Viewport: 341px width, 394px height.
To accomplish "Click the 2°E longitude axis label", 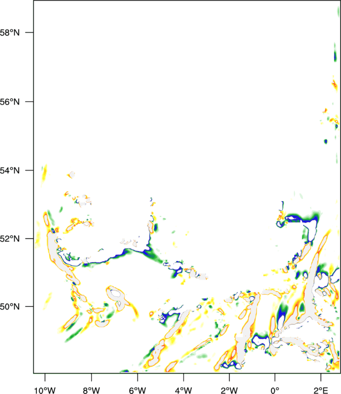I will (321, 390).
